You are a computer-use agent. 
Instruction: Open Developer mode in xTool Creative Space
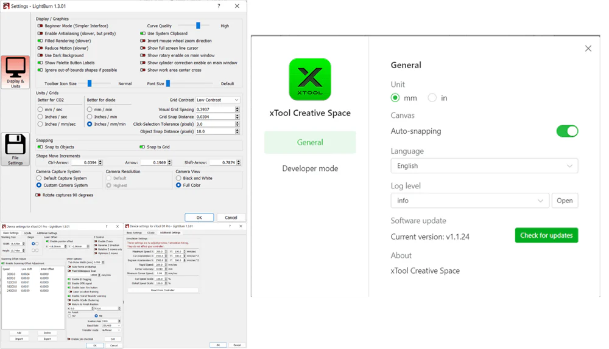(x=310, y=168)
